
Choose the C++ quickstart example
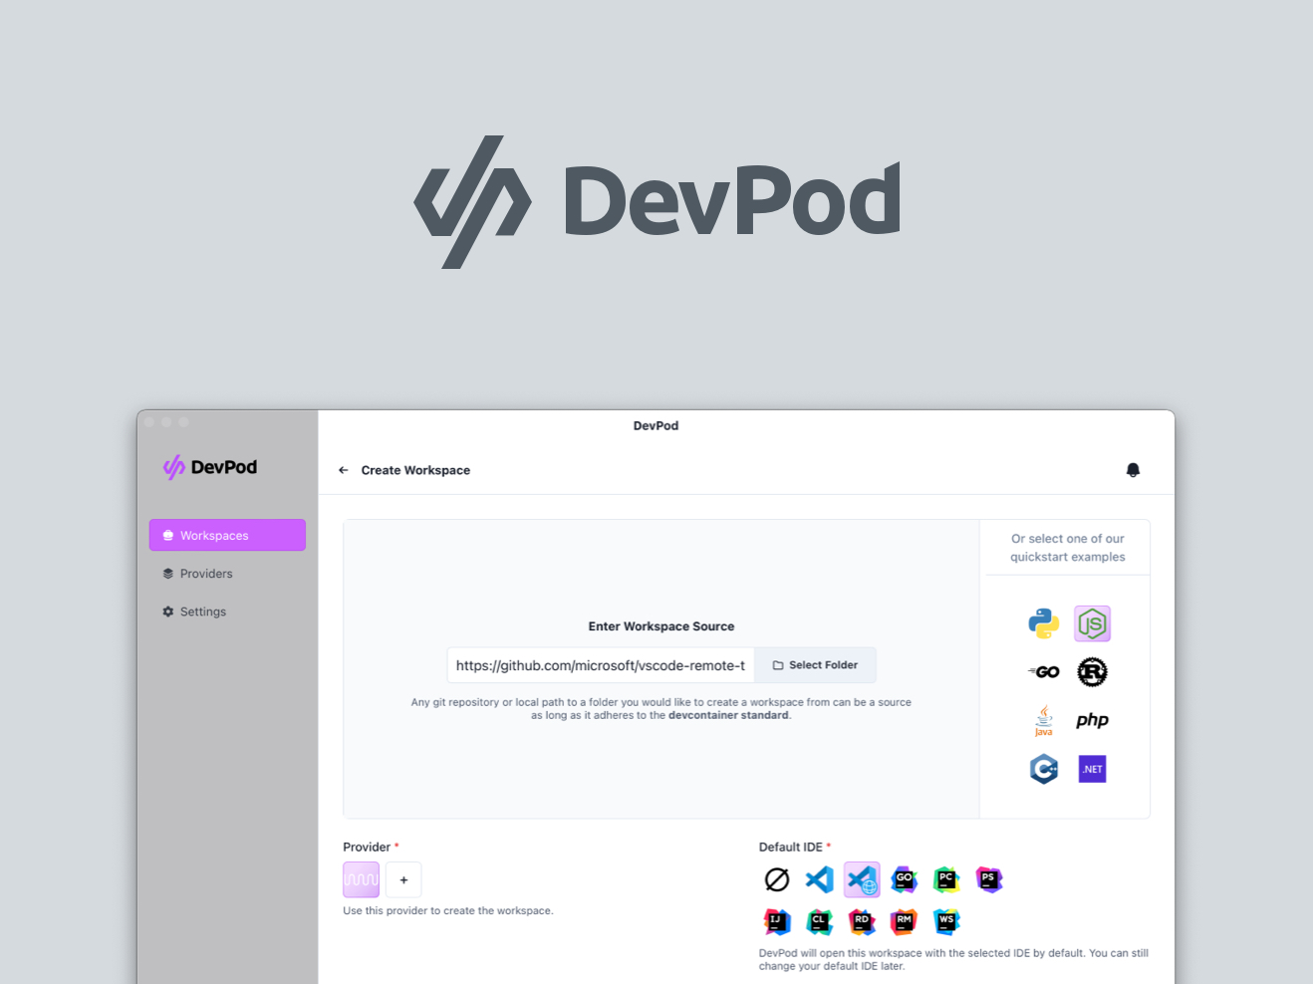pyautogui.click(x=1043, y=769)
